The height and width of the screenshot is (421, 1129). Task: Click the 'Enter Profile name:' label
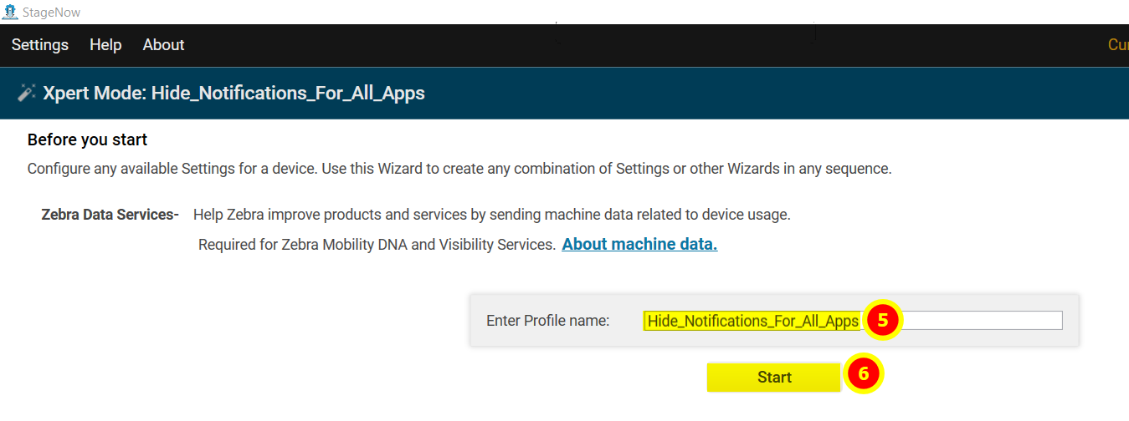tap(547, 321)
